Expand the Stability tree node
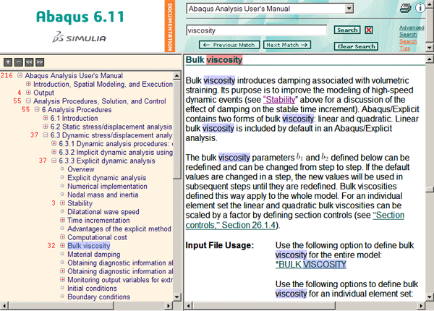 tap(63, 203)
